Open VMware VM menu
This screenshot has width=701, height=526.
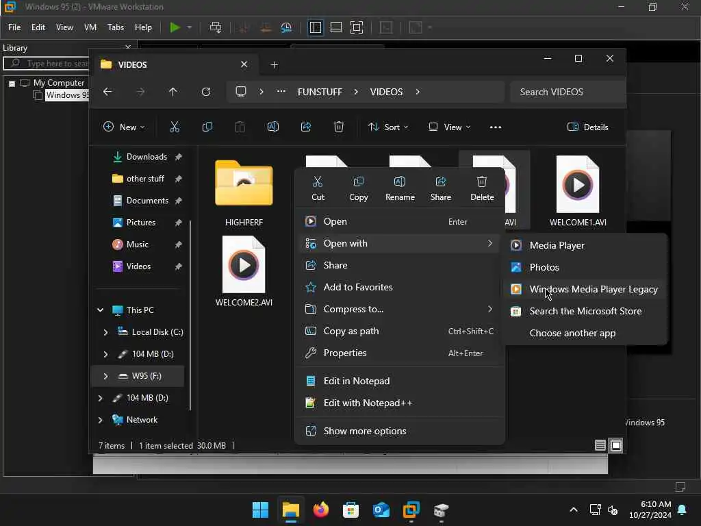[x=90, y=27]
